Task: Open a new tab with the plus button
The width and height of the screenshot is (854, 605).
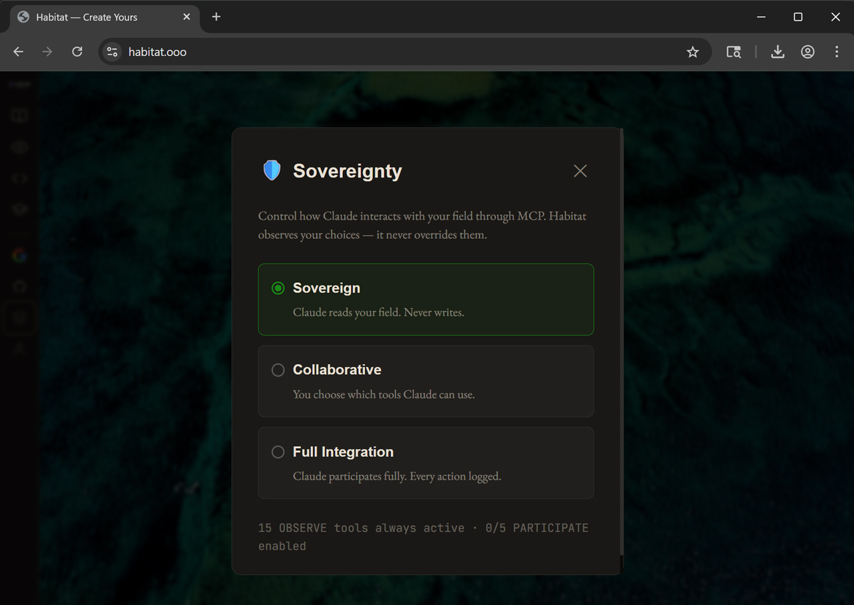Action: [x=216, y=17]
